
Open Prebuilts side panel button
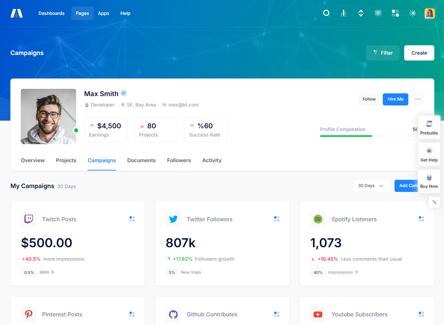click(429, 128)
